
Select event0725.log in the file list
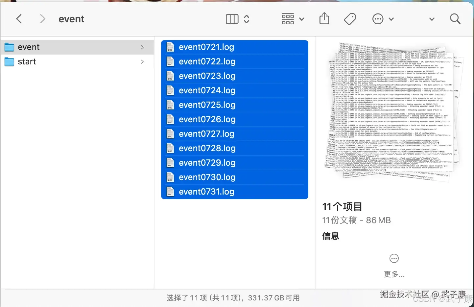point(207,105)
